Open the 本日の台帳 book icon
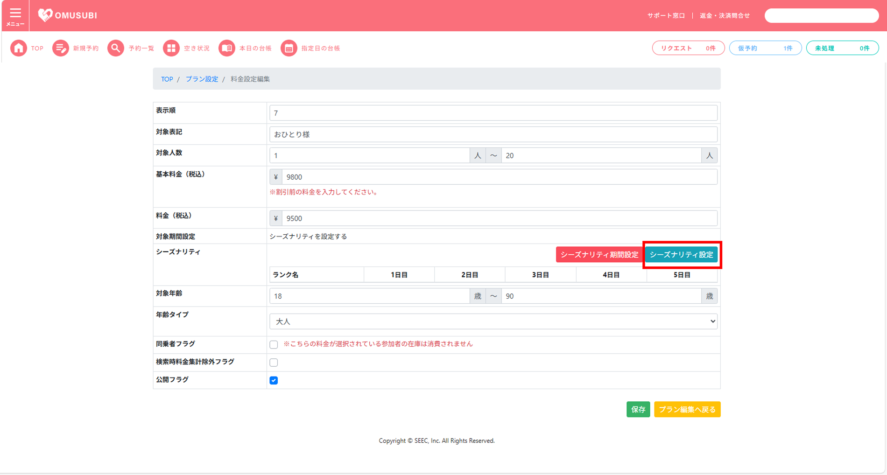 (227, 48)
